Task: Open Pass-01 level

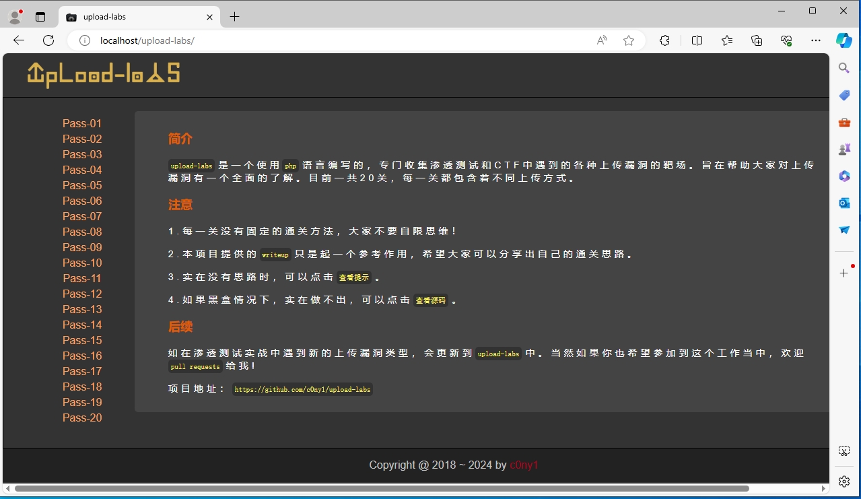Action: point(82,123)
